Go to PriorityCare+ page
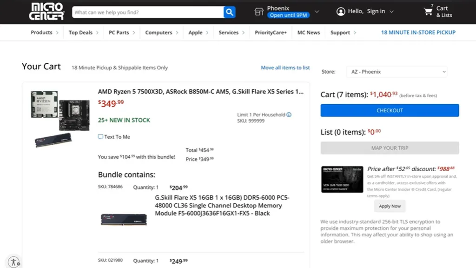 click(271, 32)
